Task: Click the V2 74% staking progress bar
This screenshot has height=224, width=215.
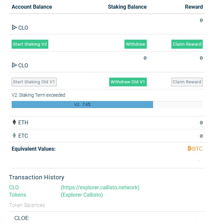Action: tap(82, 105)
